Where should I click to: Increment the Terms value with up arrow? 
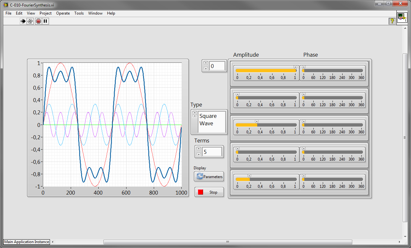(x=199, y=149)
